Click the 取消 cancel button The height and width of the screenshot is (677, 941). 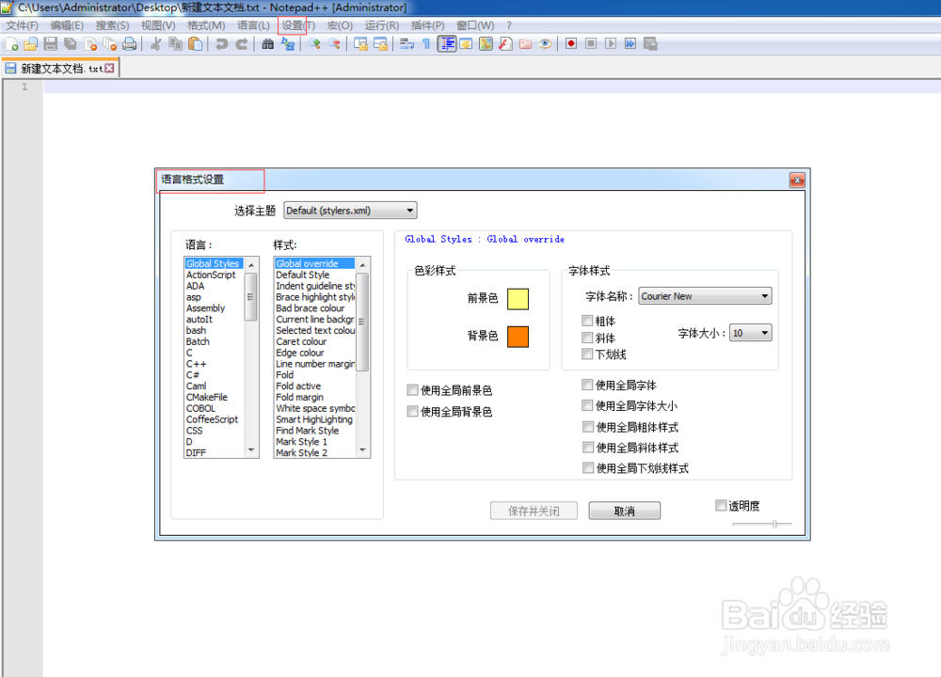tap(624, 510)
